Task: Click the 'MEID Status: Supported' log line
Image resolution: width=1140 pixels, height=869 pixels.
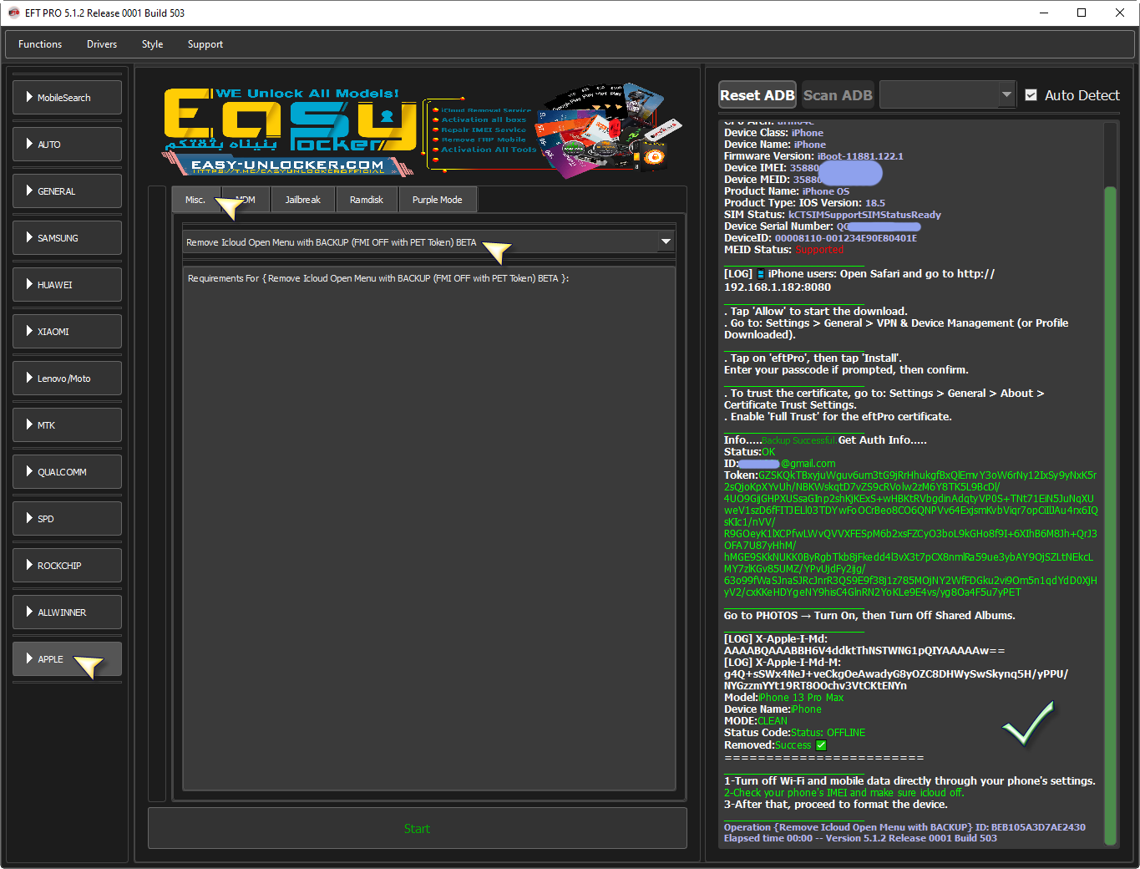Action: [783, 250]
